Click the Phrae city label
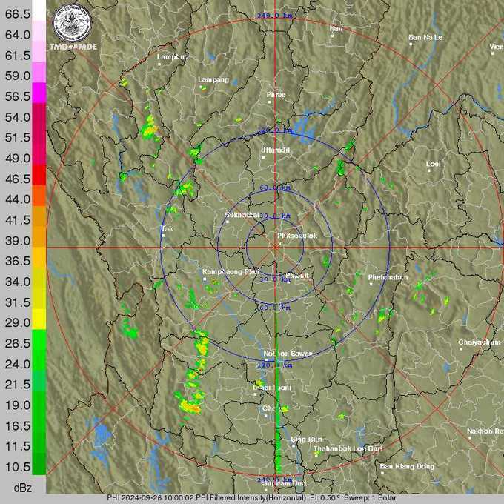Viewport: 504px width, 504px height. point(276,95)
